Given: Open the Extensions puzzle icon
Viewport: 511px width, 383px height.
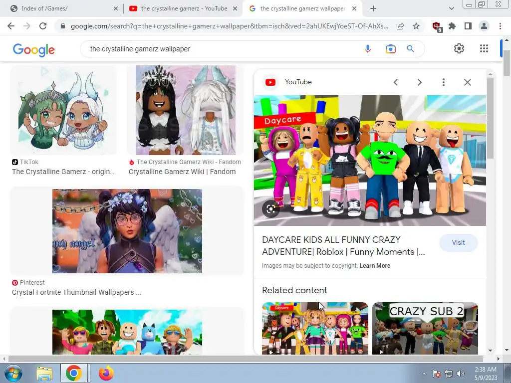Looking at the screenshot, I should point(452,26).
